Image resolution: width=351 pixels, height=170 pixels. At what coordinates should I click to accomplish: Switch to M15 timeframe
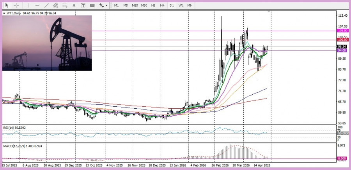135,5
